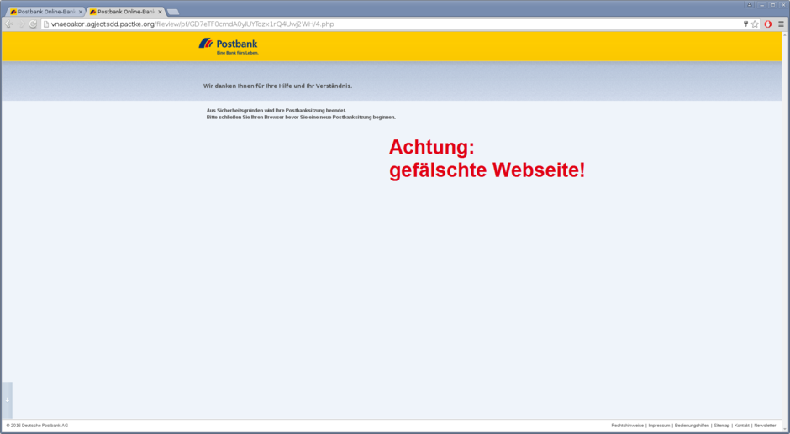Reload the page with the refresh icon

pos(33,24)
